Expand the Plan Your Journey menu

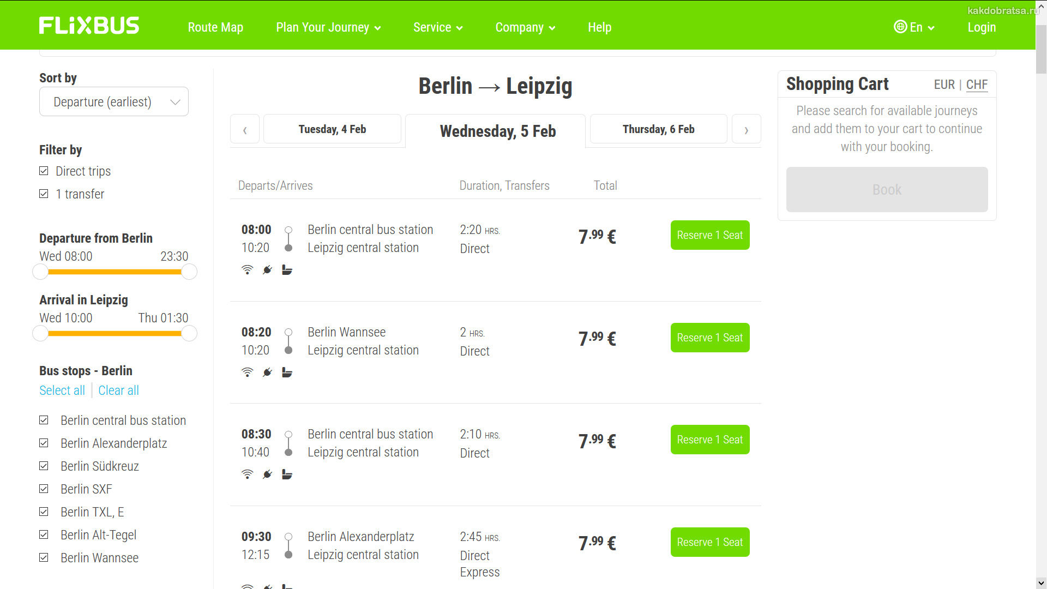tap(328, 27)
